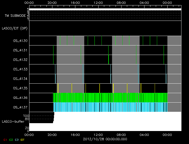Click the 16:00 label on the bottom axis

(75, 135)
